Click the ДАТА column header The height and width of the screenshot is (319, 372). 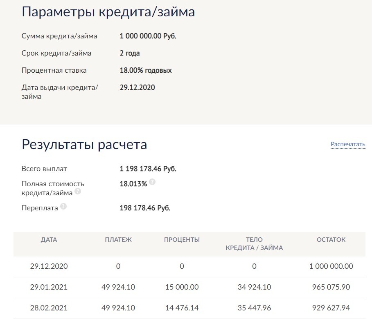[x=49, y=240]
